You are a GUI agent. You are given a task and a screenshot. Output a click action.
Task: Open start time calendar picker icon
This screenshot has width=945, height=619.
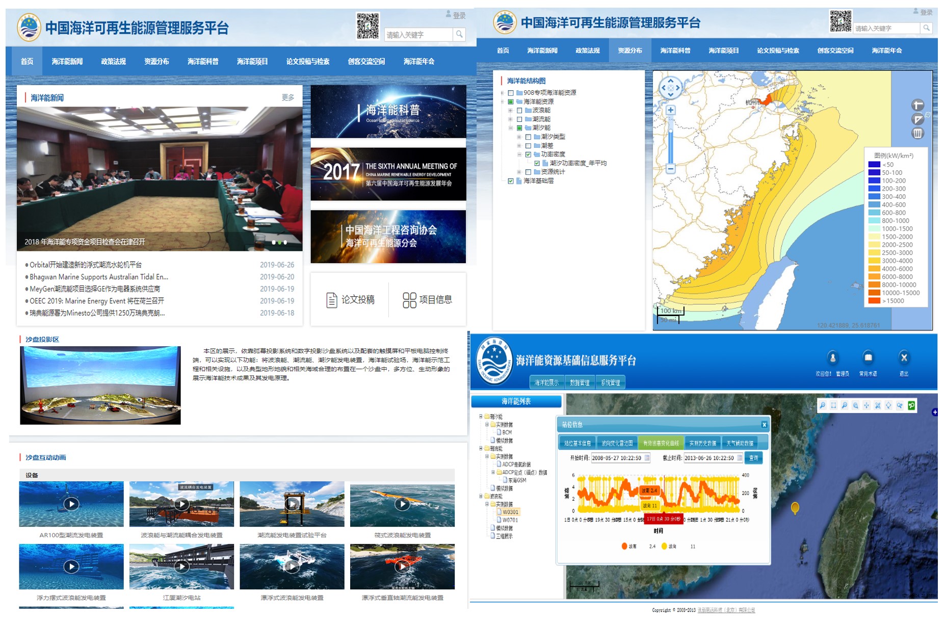pos(647,458)
